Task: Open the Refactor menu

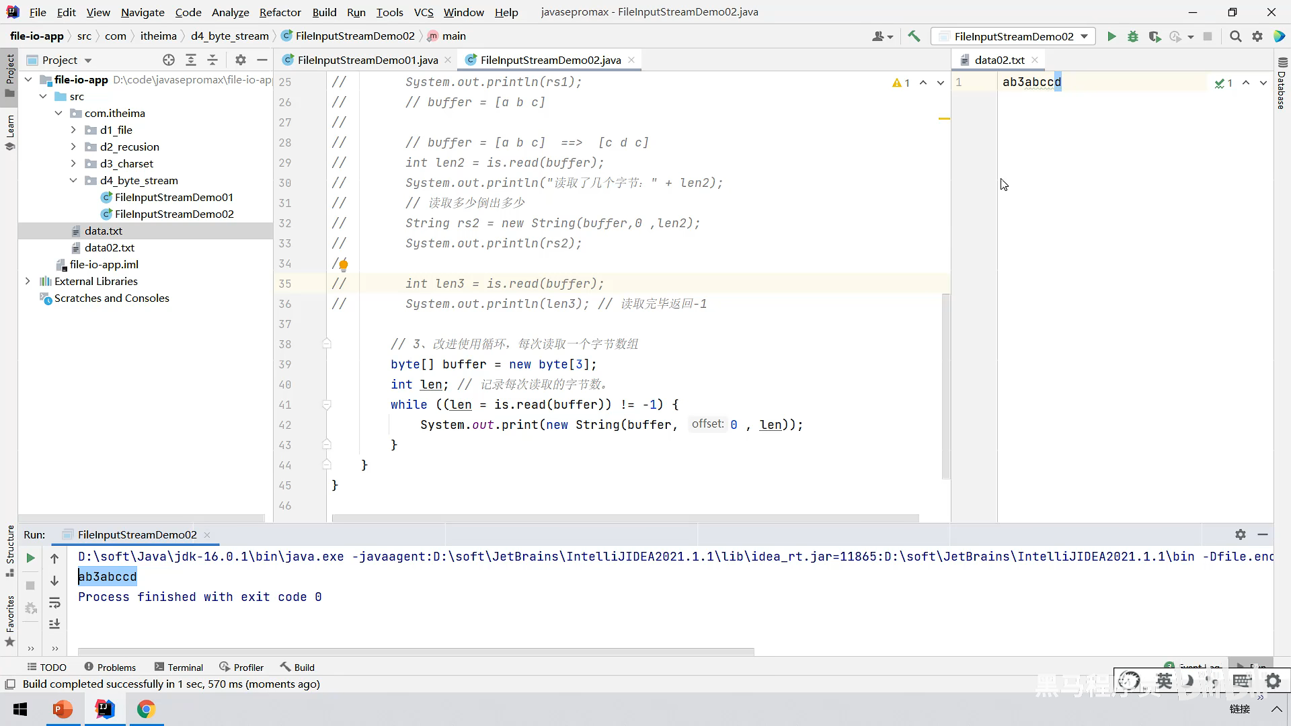Action: tap(280, 12)
